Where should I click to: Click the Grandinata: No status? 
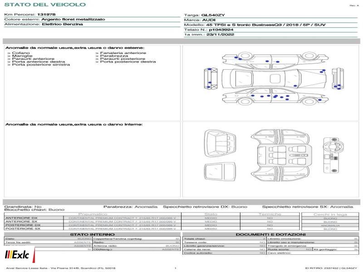[23, 207]
